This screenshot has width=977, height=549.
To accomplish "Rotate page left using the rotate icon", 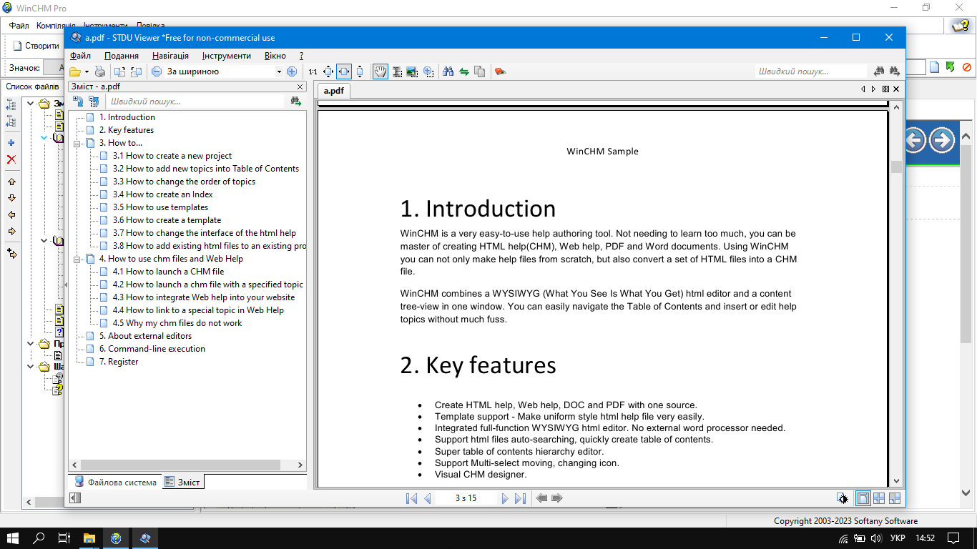I will tap(119, 71).
